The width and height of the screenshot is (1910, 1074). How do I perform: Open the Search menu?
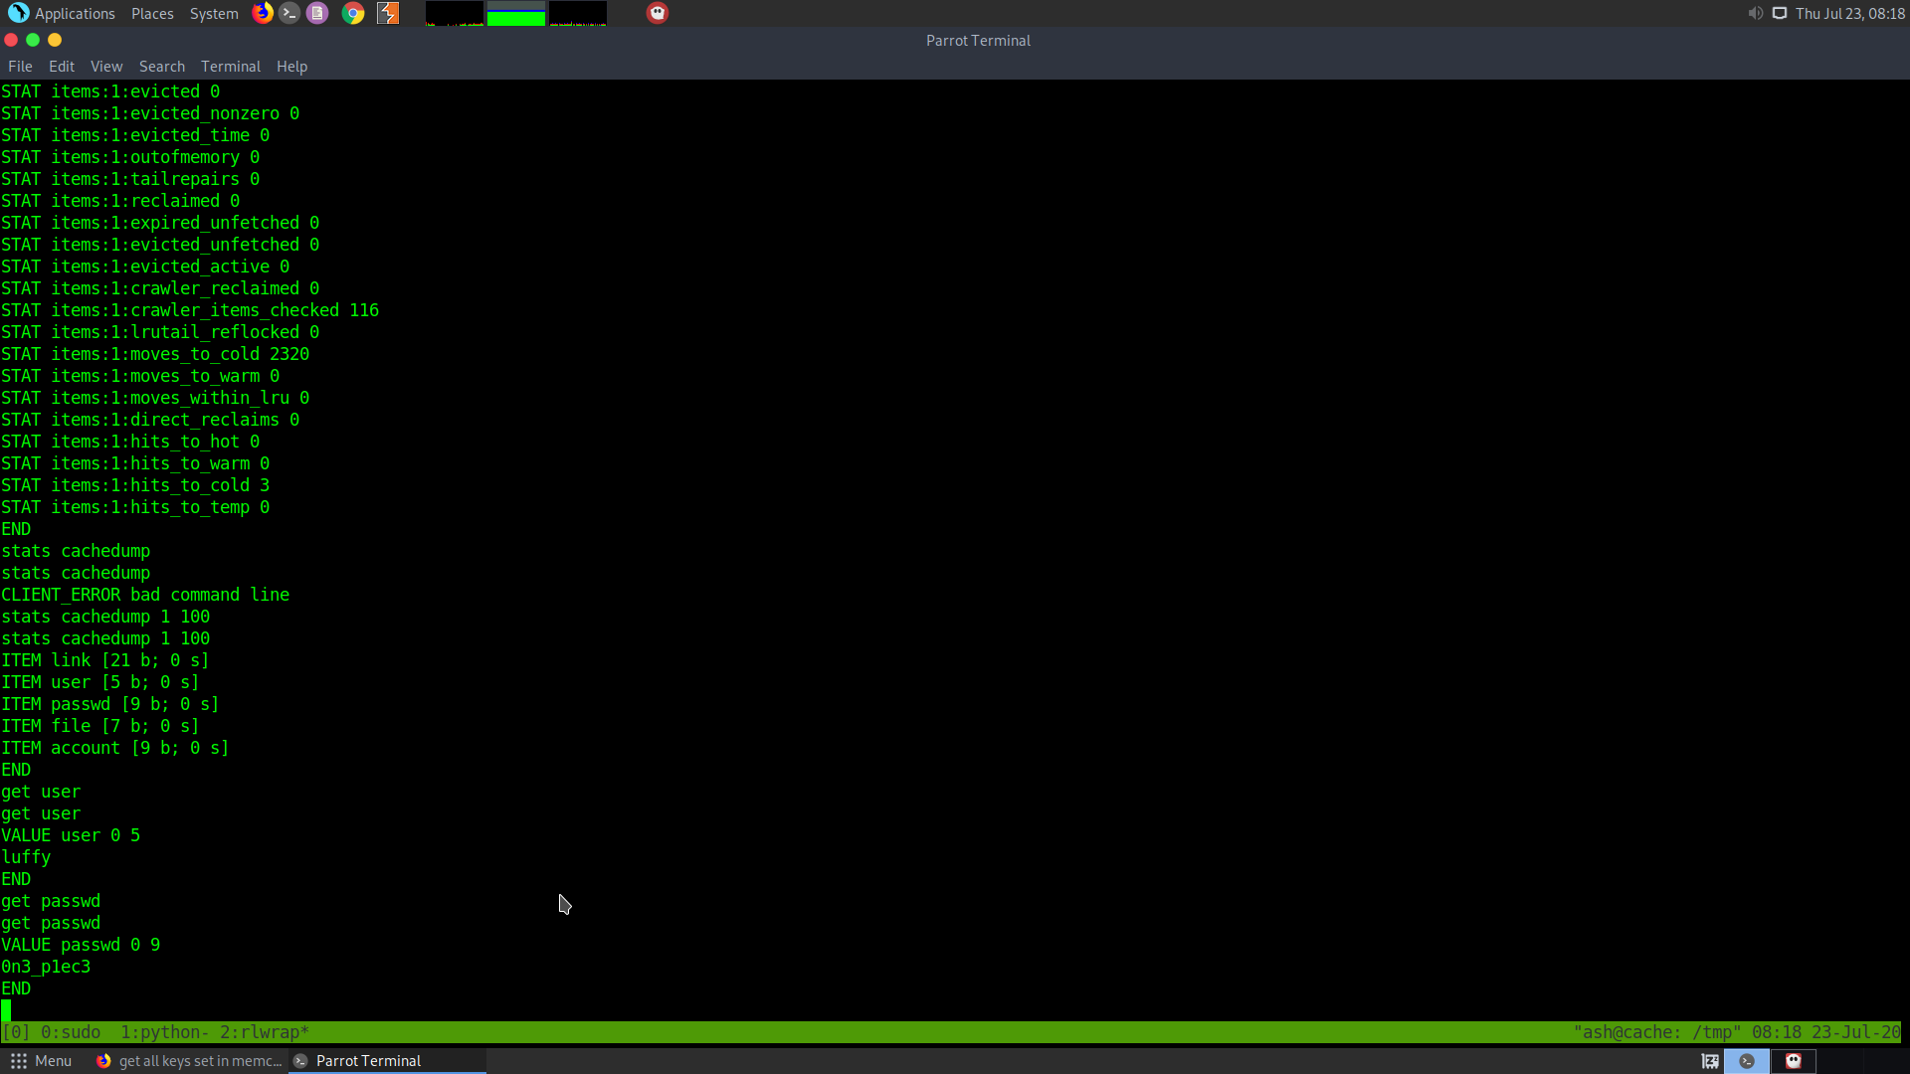[x=162, y=67]
